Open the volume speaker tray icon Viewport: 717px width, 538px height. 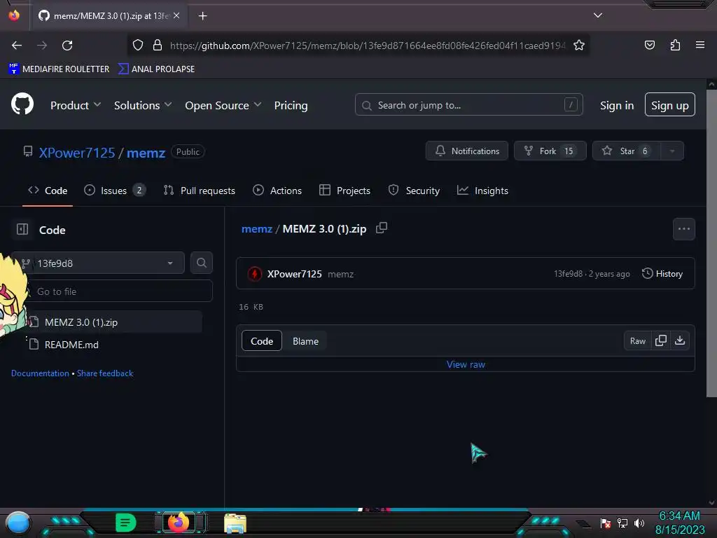[639, 523]
